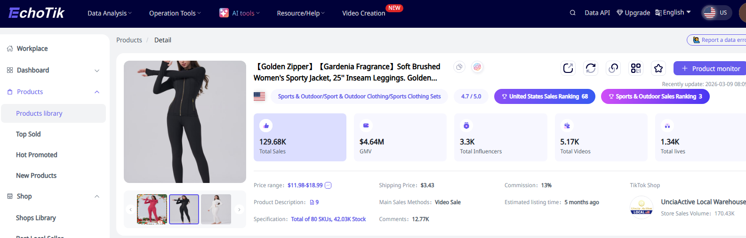Viewport: 746px width, 238px height.
Task: Open the English language dropdown
Action: pyautogui.click(x=673, y=13)
